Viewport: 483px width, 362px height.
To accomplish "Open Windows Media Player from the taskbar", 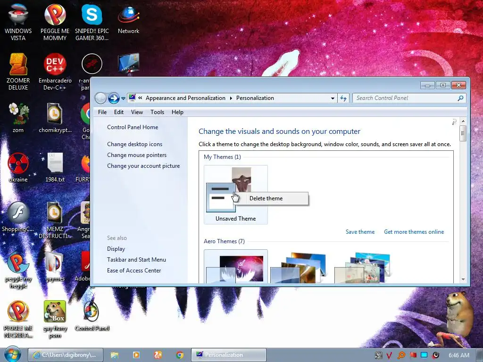I will point(136,355).
